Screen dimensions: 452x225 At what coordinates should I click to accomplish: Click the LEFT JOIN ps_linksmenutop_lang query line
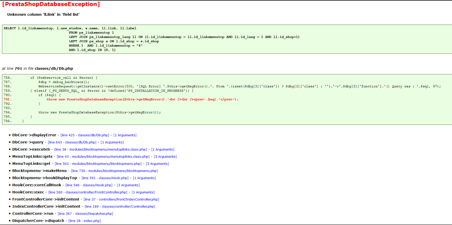(x=184, y=37)
